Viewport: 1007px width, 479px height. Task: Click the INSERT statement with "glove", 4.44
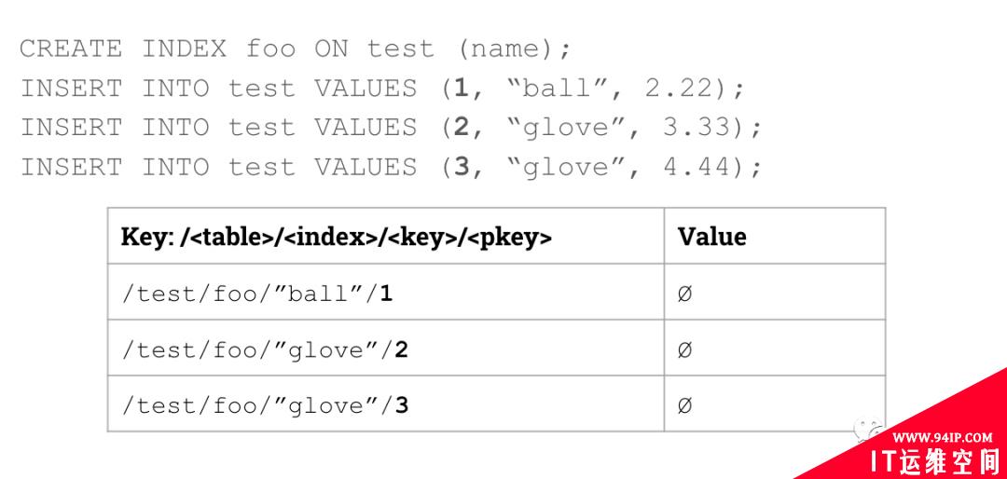coord(391,167)
